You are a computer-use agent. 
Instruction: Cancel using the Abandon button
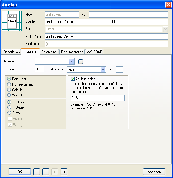click(154, 172)
